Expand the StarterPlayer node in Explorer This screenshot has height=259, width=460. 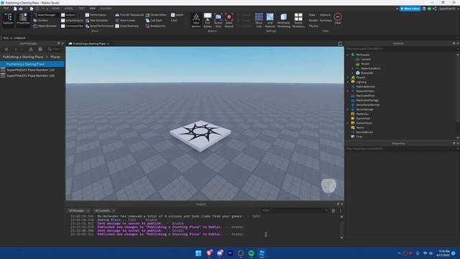tap(348, 123)
